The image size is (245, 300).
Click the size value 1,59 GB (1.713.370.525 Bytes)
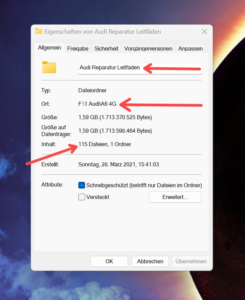[115, 117]
